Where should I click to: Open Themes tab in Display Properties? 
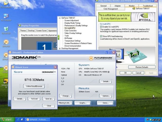23,30
